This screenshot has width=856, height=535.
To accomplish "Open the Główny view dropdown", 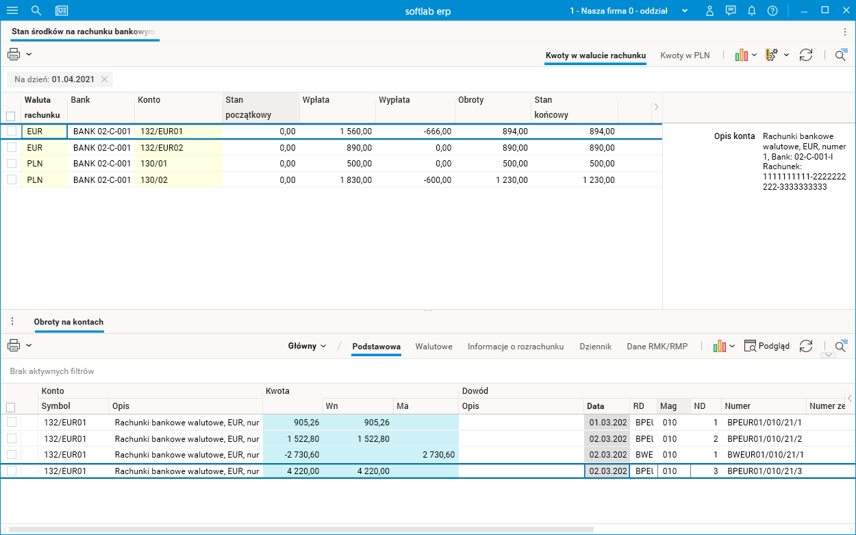I will (307, 346).
